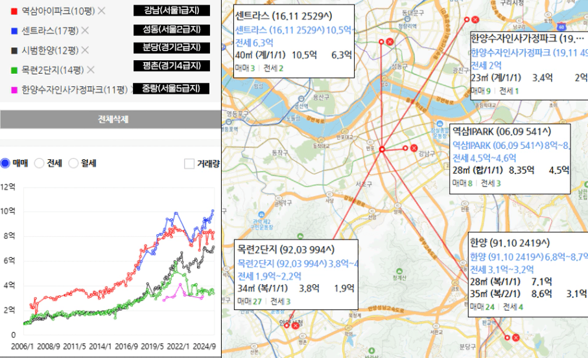Click the 역삼IPARK circle pin on map
This screenshot has width=588, height=358.
pos(405,148)
